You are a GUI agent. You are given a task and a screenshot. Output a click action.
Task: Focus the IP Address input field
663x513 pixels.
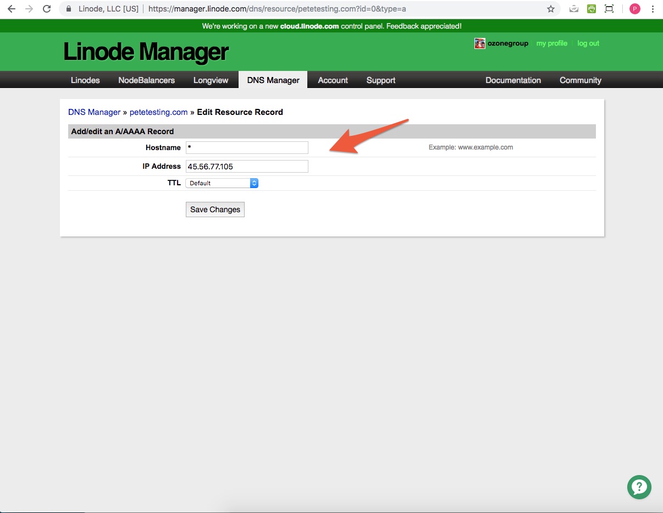pos(247,166)
